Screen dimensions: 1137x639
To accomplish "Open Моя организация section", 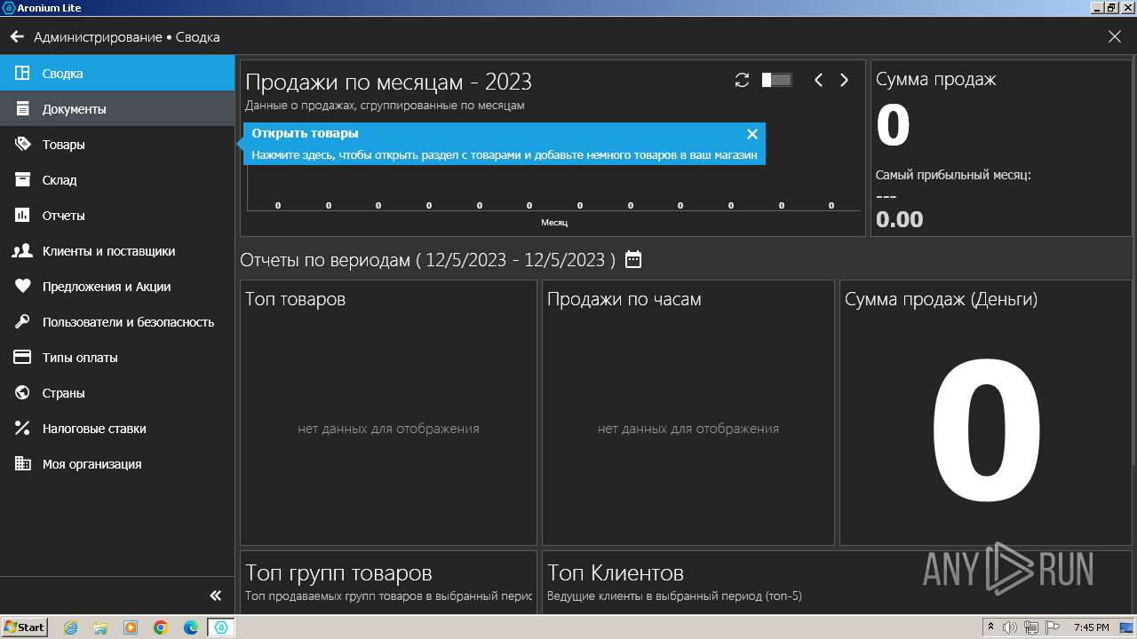I will click(x=117, y=464).
